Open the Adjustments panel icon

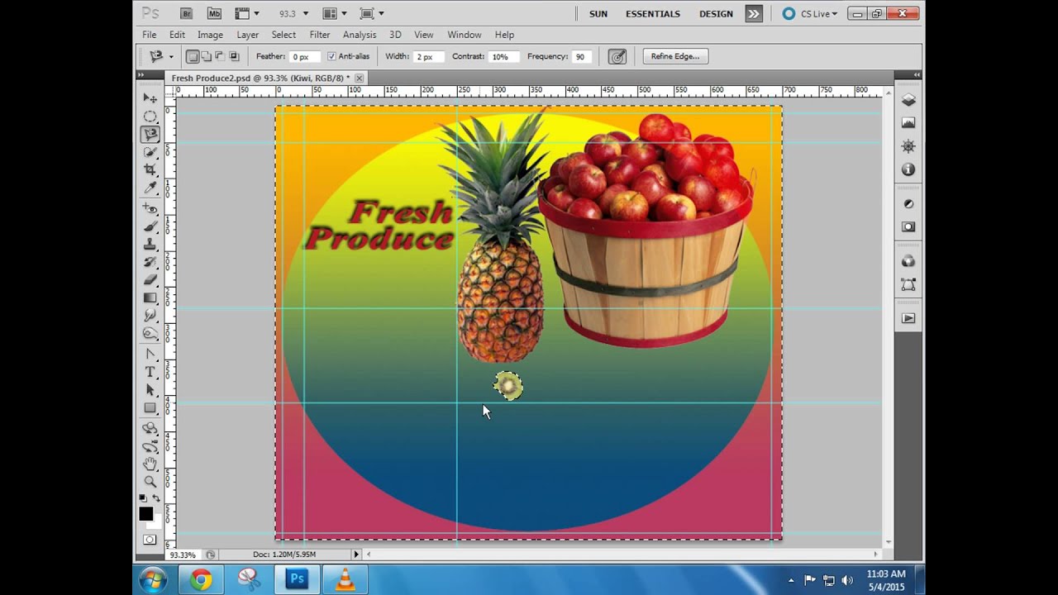tap(908, 204)
